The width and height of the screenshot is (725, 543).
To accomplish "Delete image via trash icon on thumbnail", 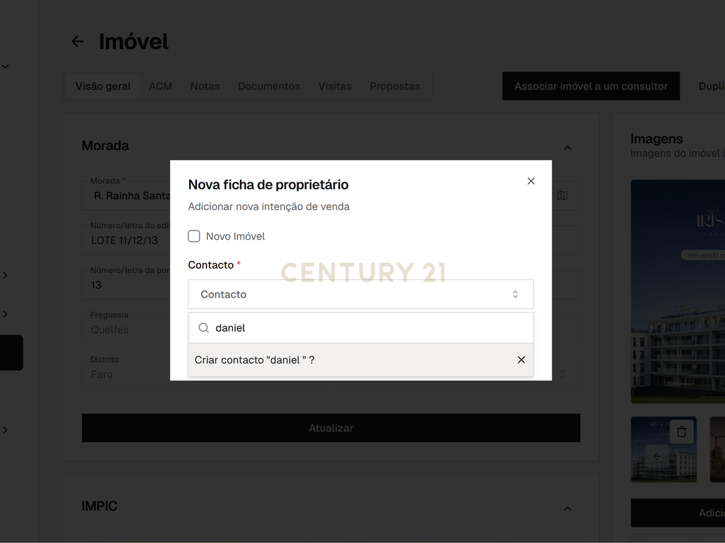I will (682, 432).
